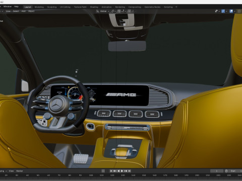Toggle proportional editing
The height and width of the screenshot is (181, 242).
tap(129, 11)
